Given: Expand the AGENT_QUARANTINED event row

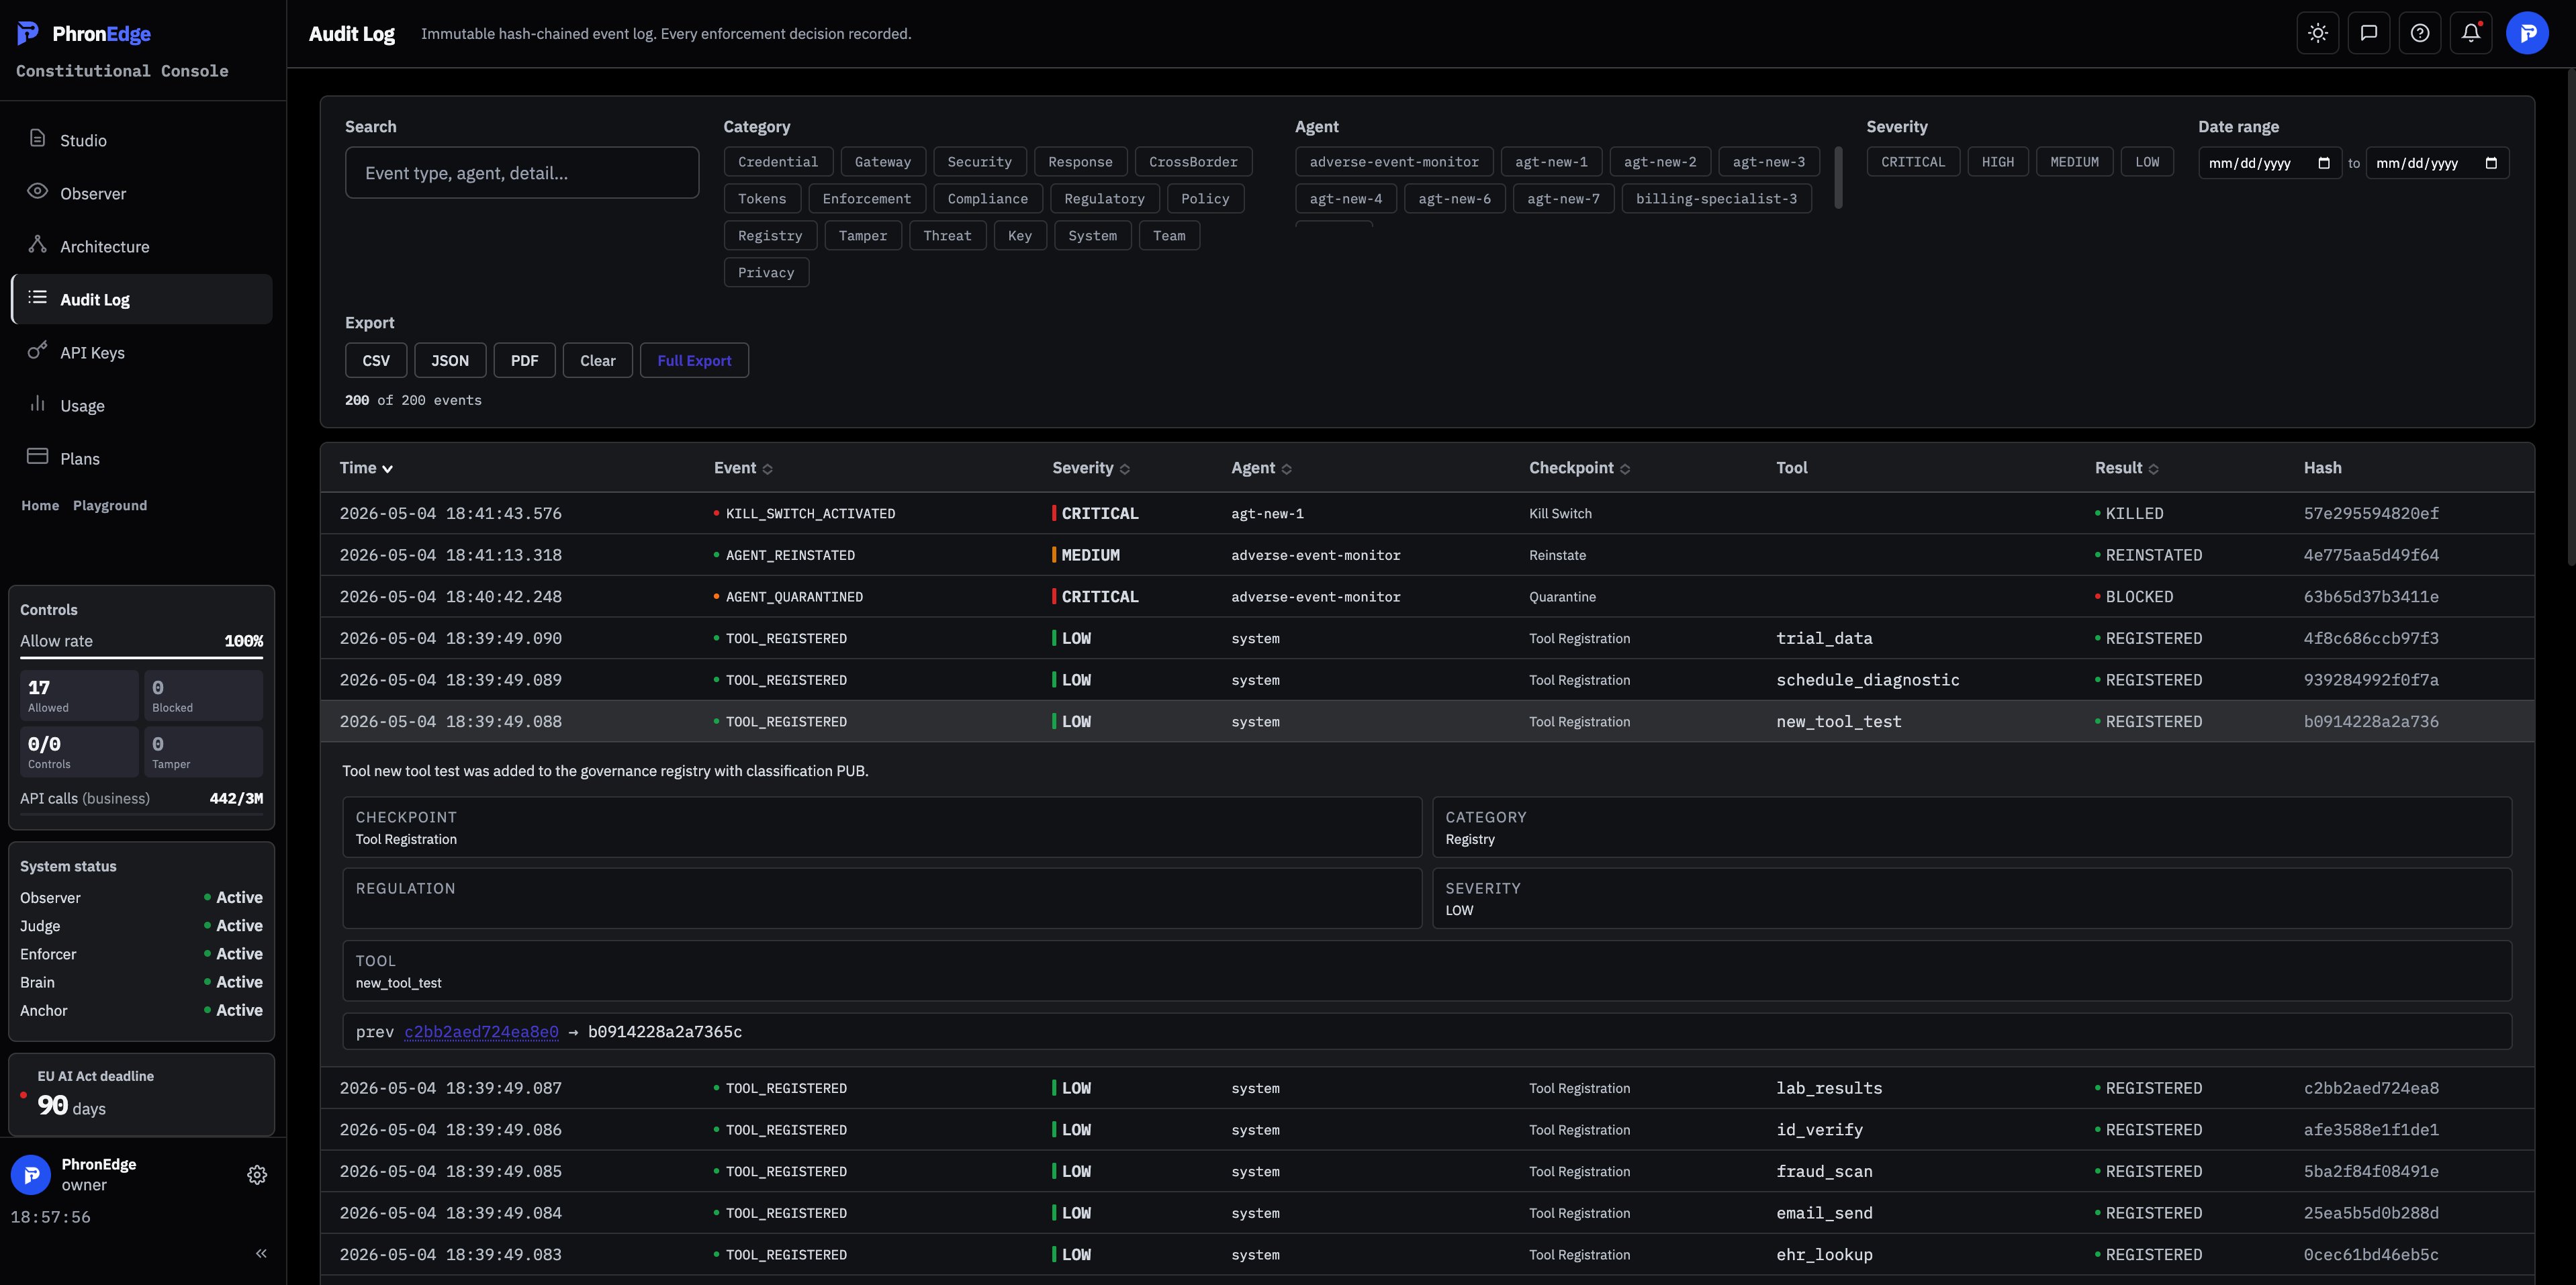Looking at the screenshot, I should point(1427,596).
